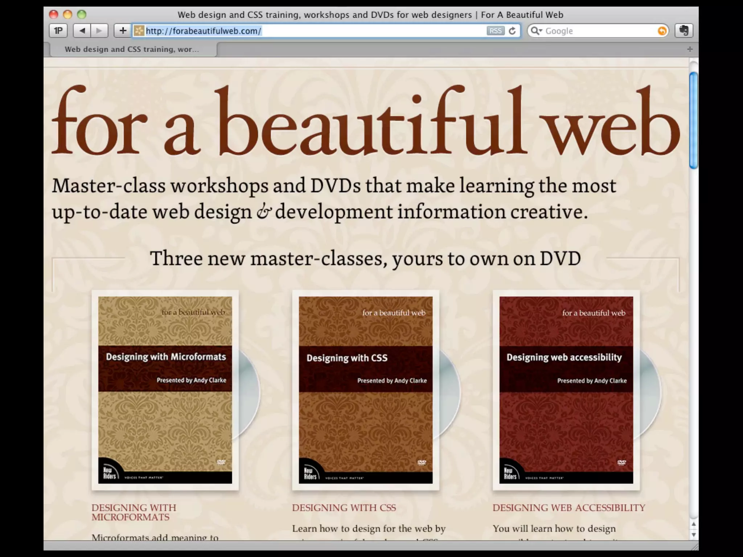Click the blue vertical scrollbar thumb
The image size is (743, 557).
[693, 120]
